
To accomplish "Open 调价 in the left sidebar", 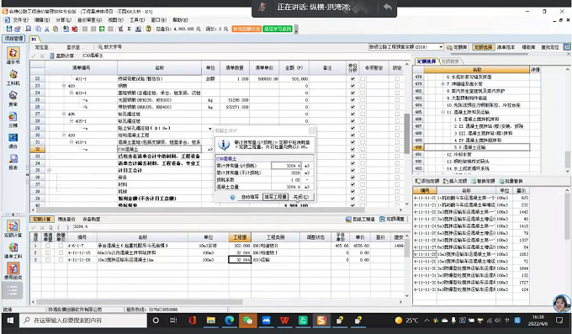I will coord(13,140).
